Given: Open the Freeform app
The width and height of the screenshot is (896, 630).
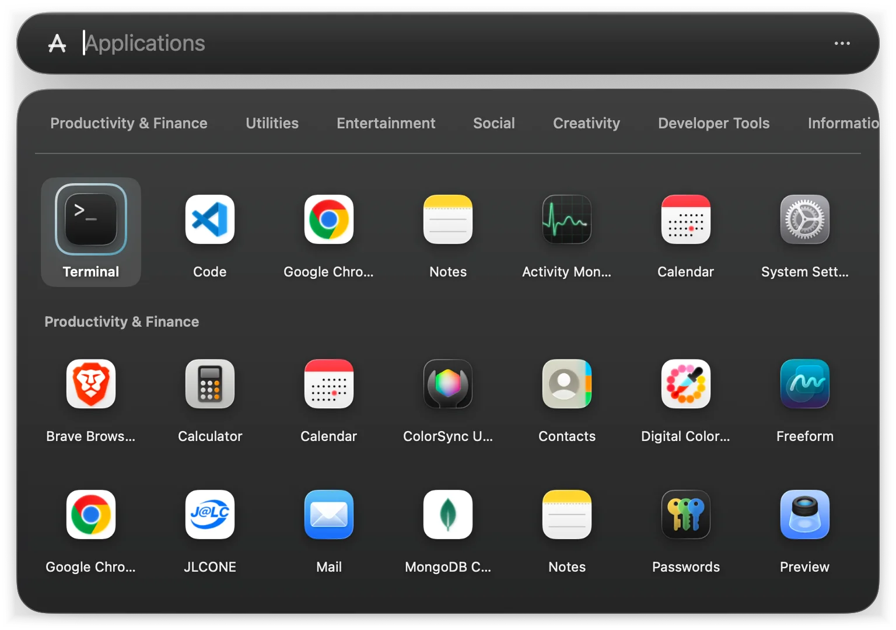Looking at the screenshot, I should click(x=805, y=384).
